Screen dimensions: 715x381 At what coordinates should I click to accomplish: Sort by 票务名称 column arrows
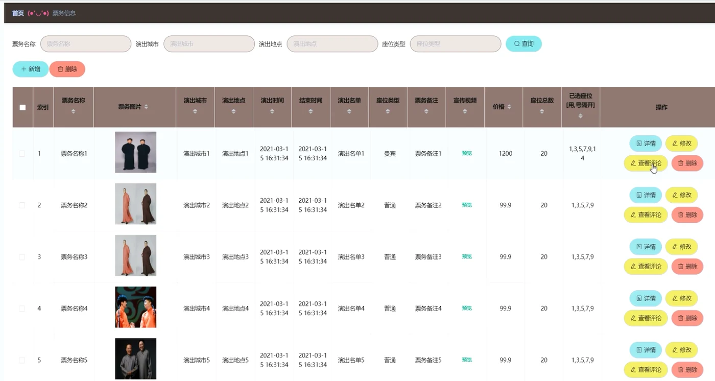[74, 111]
